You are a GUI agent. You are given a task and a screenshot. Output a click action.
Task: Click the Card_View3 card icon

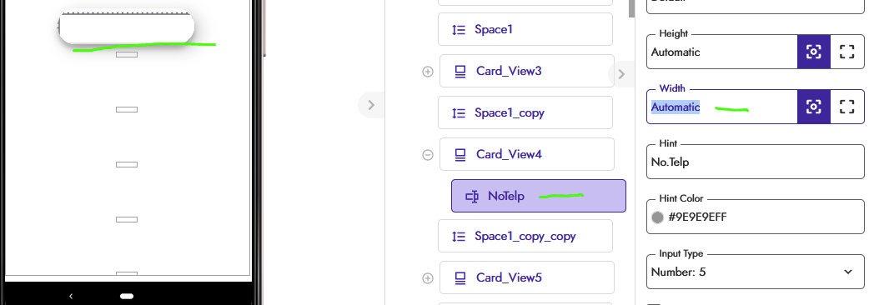[460, 72]
